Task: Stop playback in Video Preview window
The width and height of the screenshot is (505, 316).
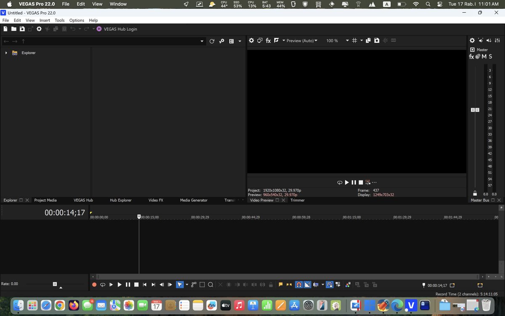Action: [361, 182]
